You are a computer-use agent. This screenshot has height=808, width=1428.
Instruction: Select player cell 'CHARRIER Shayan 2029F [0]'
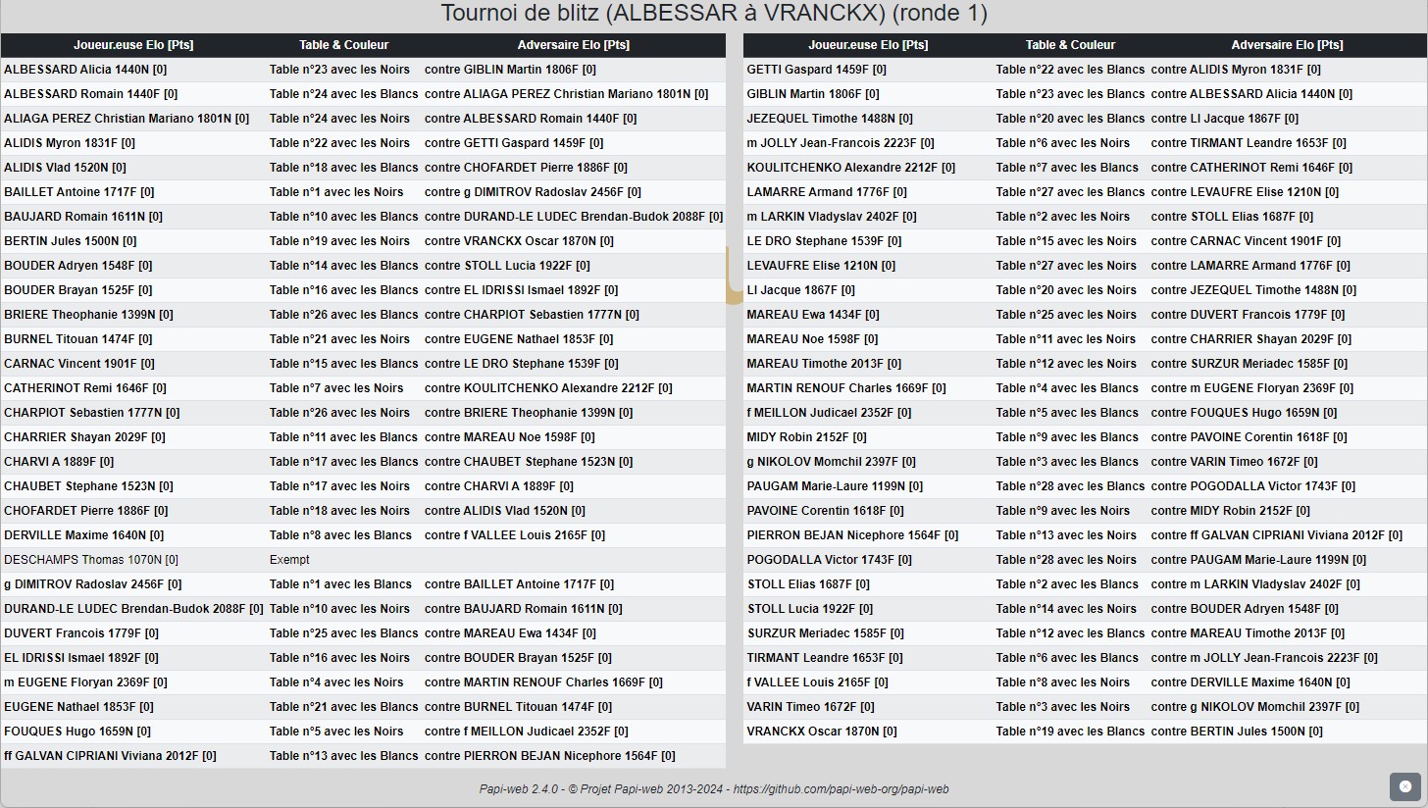84,437
